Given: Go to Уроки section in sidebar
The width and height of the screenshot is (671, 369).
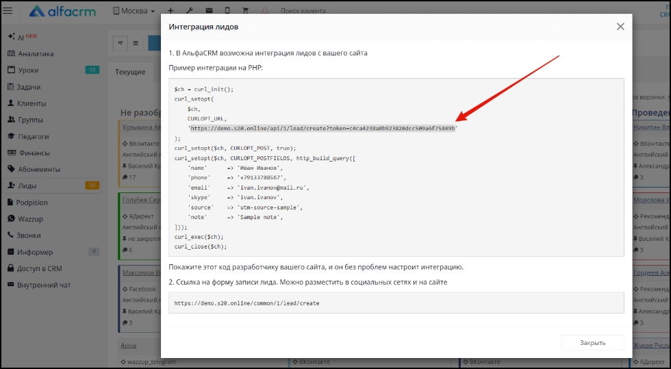Looking at the screenshot, I should pos(28,70).
